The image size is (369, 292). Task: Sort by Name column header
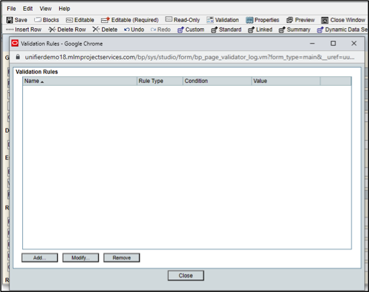pyautogui.click(x=80, y=81)
